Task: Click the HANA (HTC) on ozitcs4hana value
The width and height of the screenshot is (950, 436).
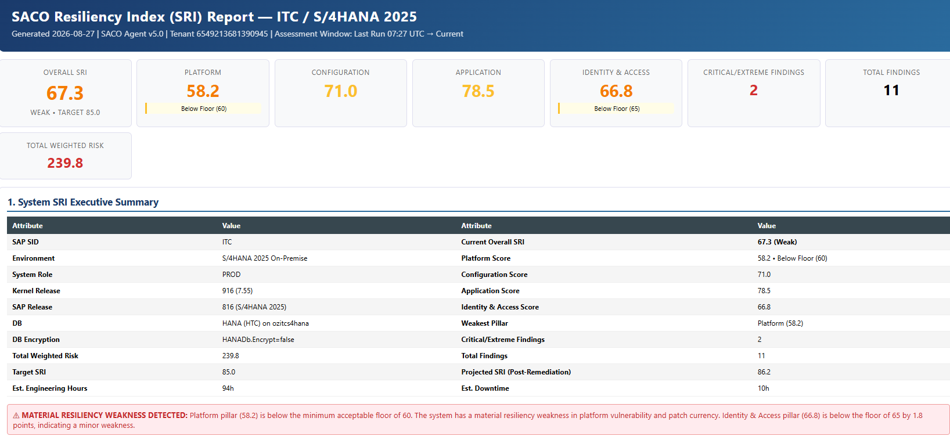Action: [265, 323]
